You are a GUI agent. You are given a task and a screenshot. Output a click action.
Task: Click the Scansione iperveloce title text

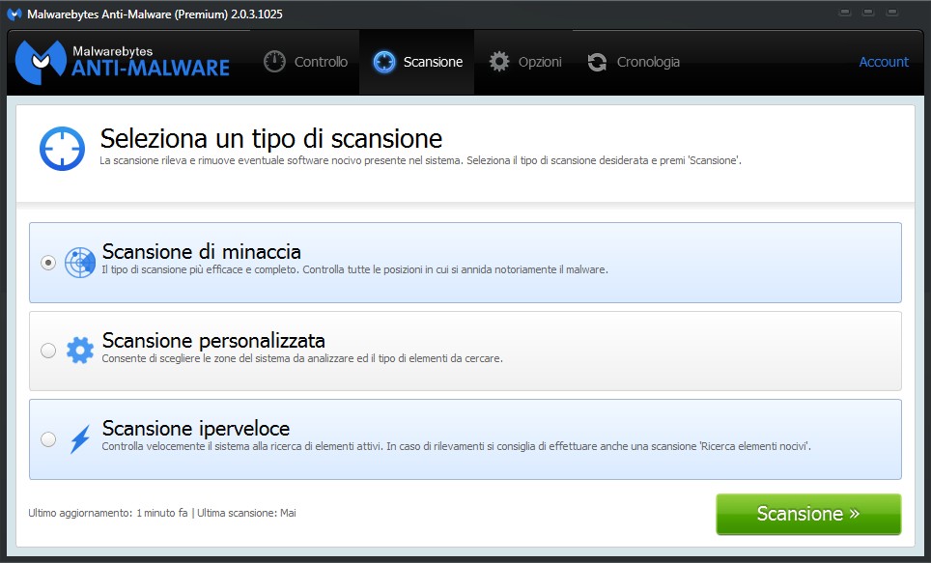coord(196,428)
